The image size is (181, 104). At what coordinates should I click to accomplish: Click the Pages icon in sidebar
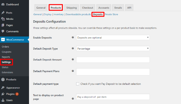click(x=3, y=25)
